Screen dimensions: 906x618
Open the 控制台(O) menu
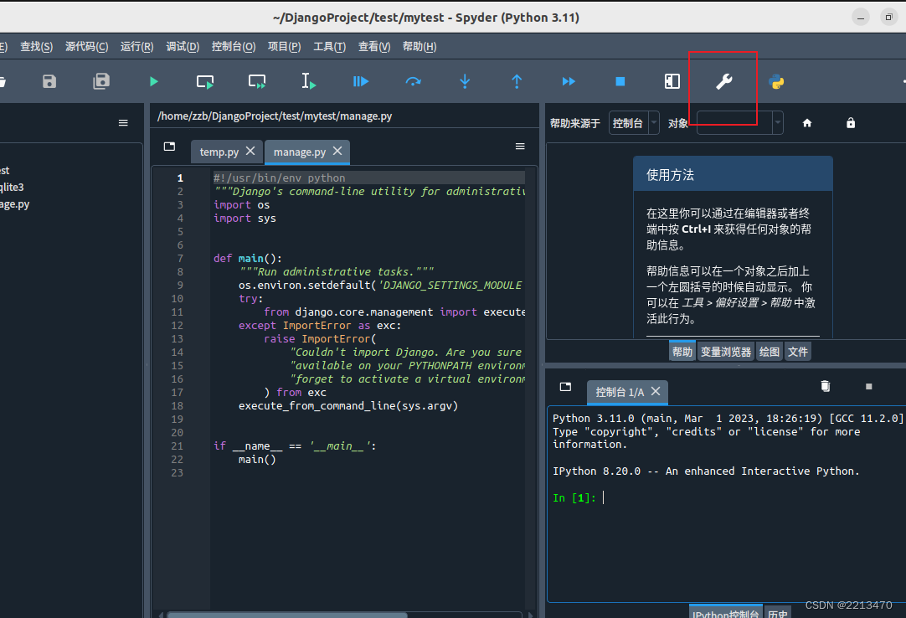234,47
